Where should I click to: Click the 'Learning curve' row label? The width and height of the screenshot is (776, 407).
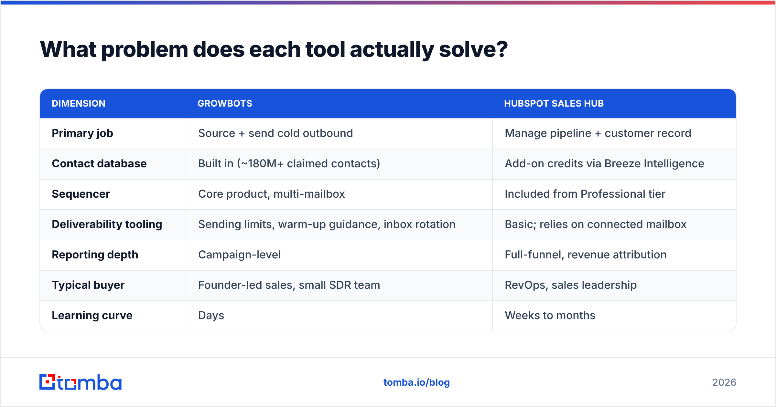pyautogui.click(x=92, y=316)
